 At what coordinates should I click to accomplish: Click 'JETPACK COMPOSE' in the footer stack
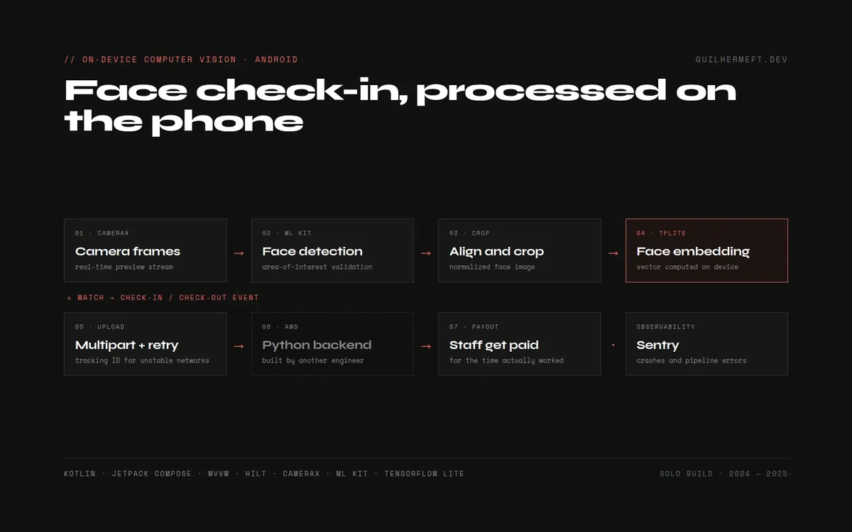tap(152, 474)
